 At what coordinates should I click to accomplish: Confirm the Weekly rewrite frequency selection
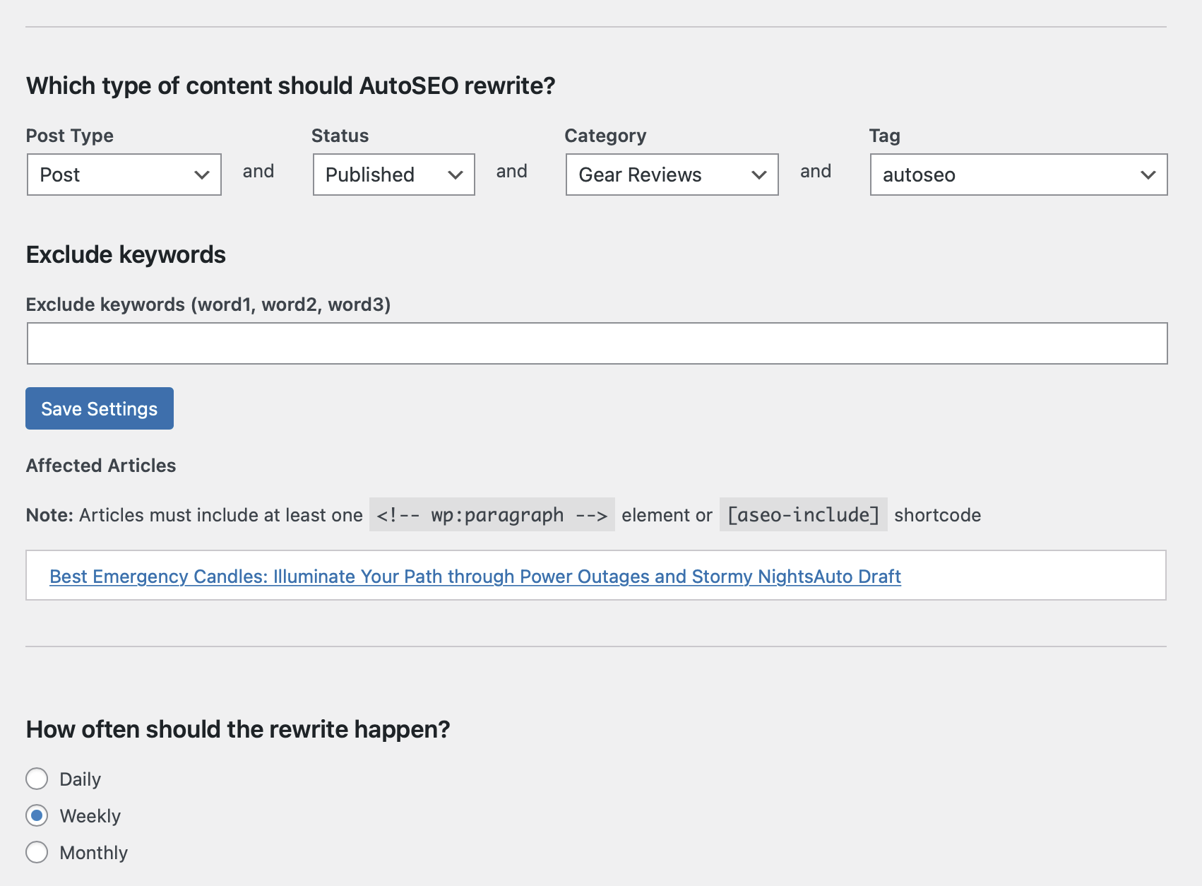pos(37,815)
